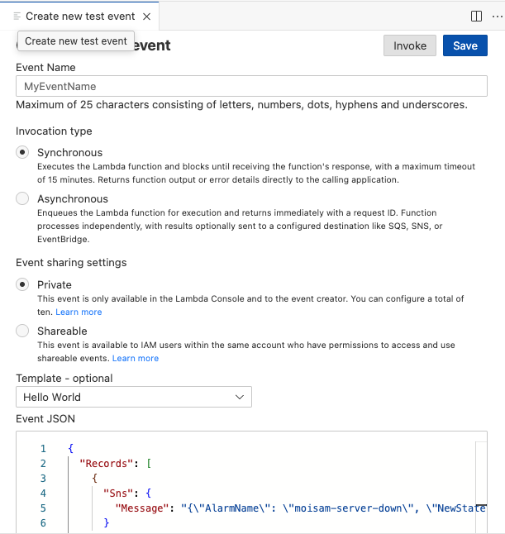Choose Shareable event sharing

(x=22, y=331)
